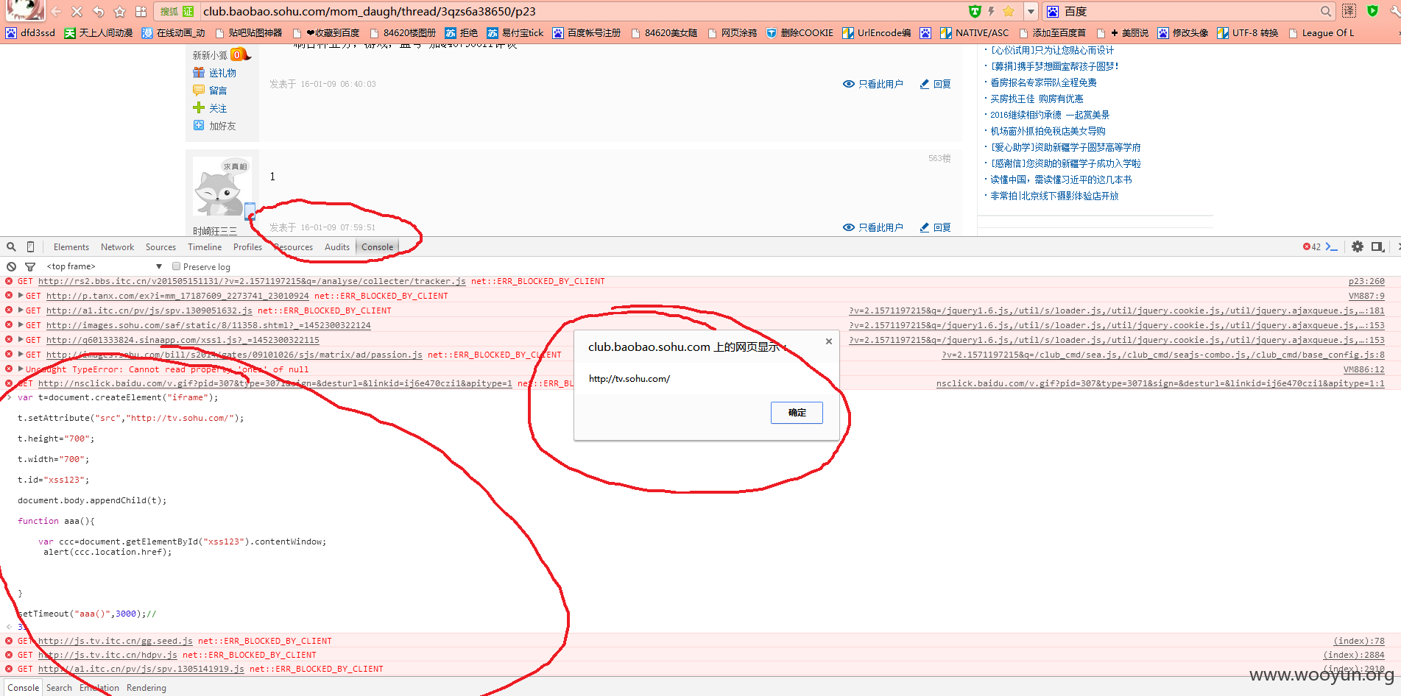Click the favorites star outline icon

pos(119,12)
